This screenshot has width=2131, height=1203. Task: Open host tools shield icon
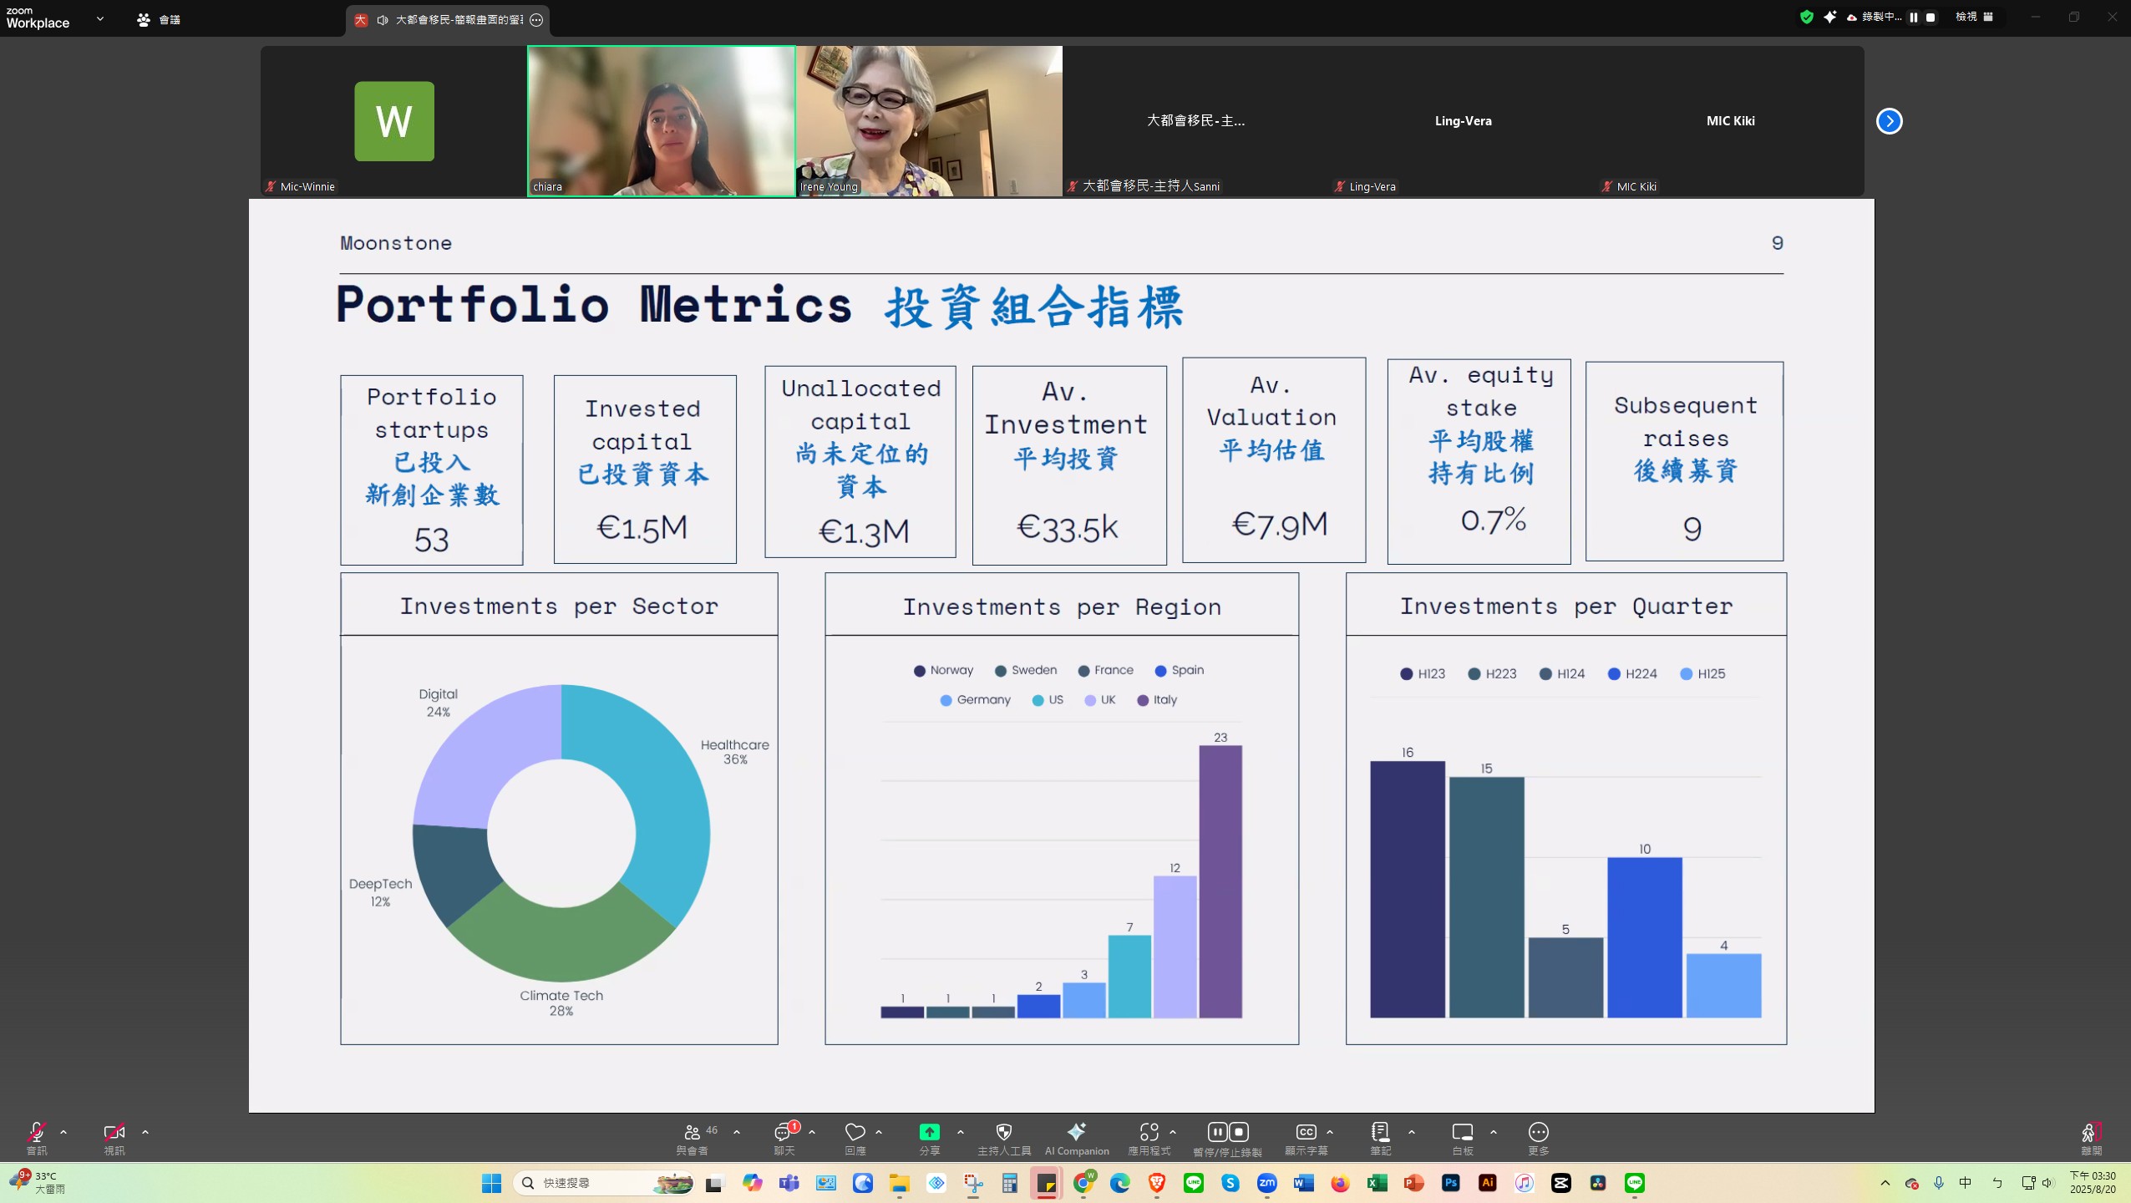1004,1132
